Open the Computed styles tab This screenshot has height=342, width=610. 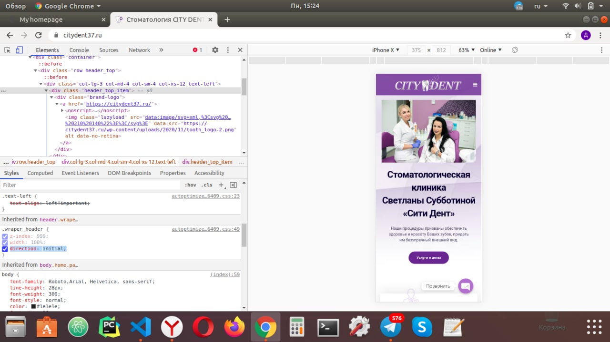pos(40,173)
